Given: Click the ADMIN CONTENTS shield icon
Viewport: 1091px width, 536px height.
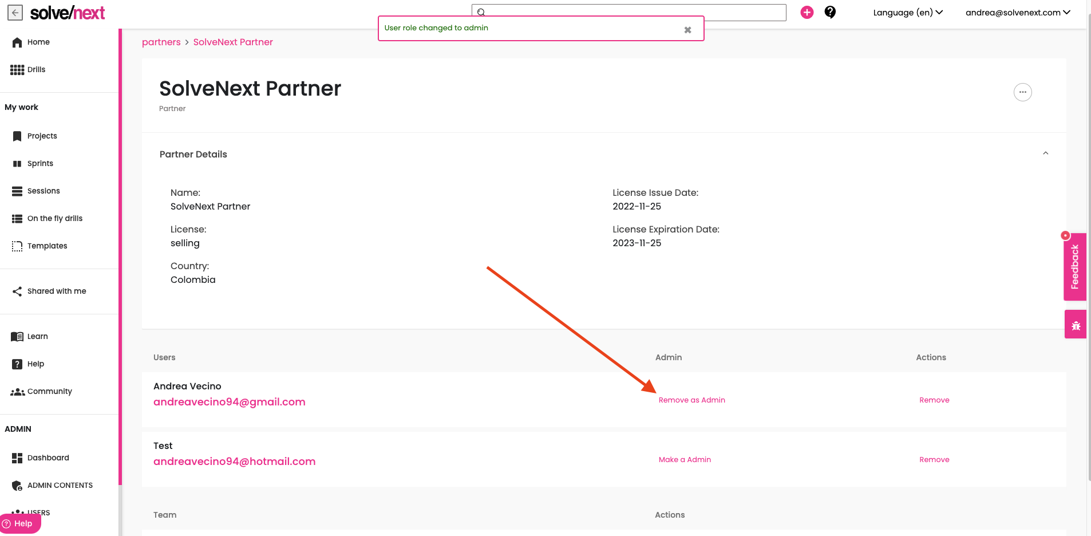Looking at the screenshot, I should click(17, 486).
